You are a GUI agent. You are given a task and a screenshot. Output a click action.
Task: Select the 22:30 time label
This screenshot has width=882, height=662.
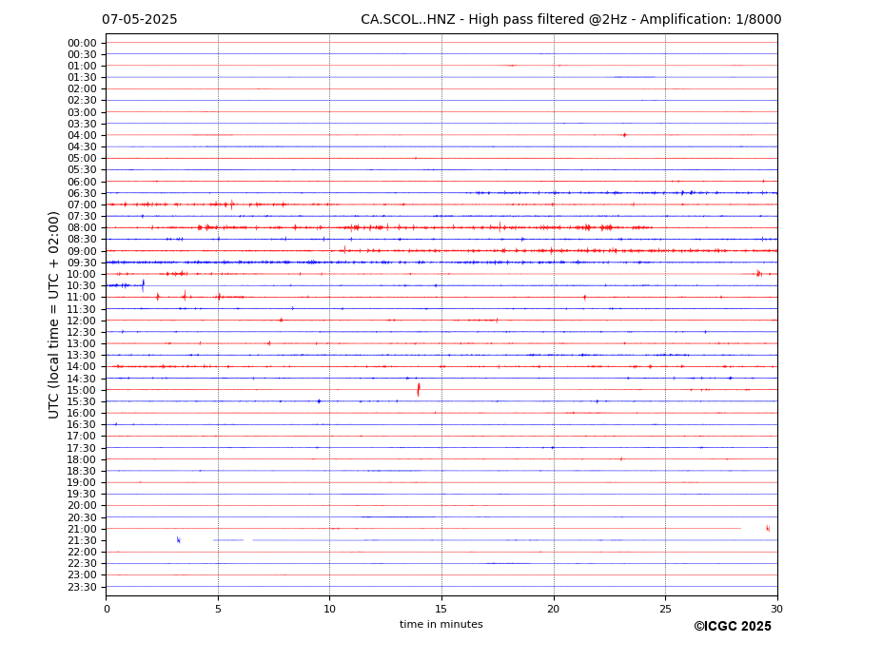82,564
